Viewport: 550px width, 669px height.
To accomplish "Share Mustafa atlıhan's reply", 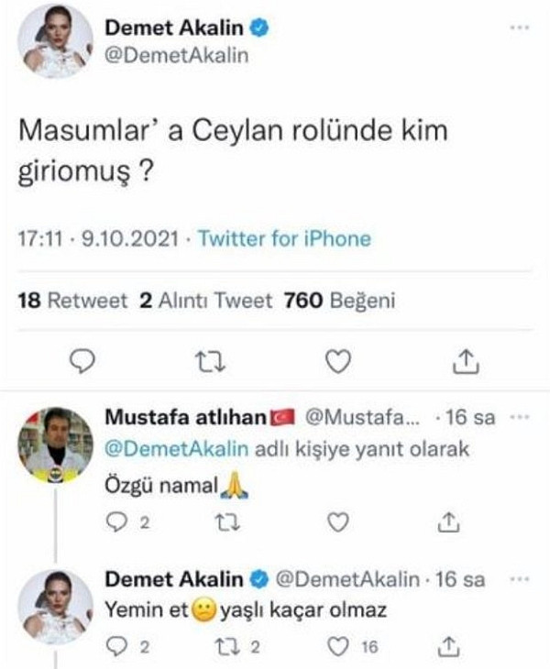I will [448, 521].
